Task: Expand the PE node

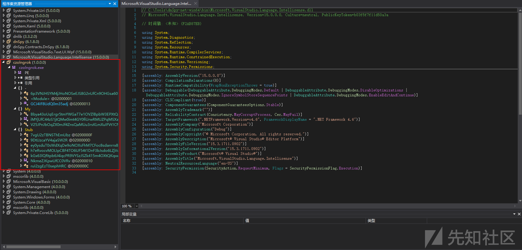Action: 15,73
